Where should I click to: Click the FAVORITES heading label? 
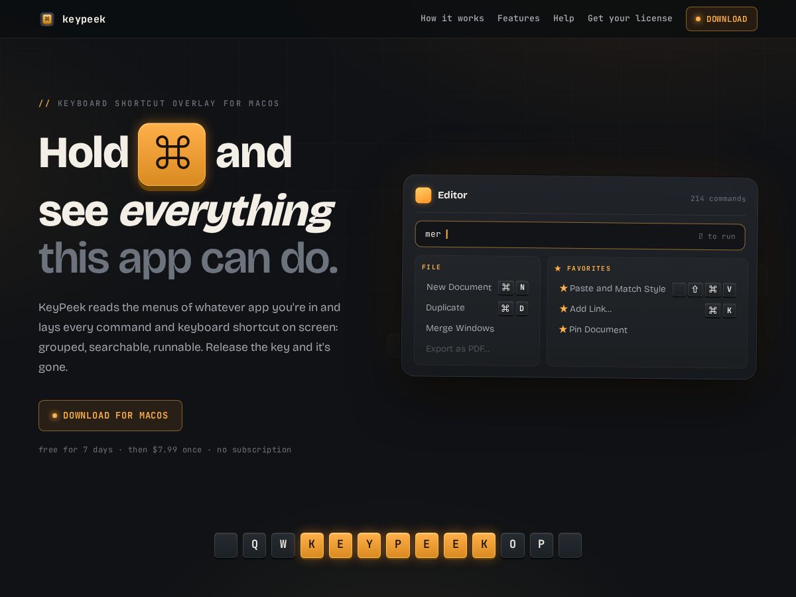(589, 269)
